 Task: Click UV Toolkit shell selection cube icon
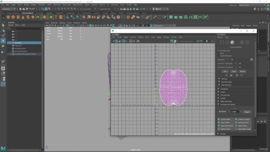(x=232, y=42)
